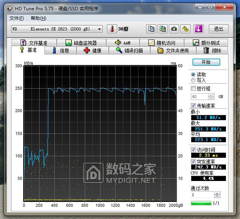The image size is (240, 219).
Task: Switch to the 错误扫描 tab
Action: point(129,50)
